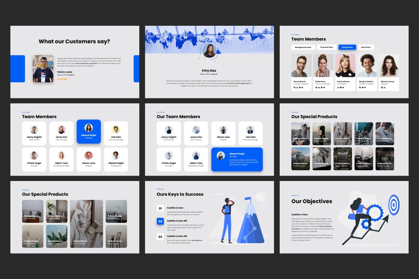Open the Design Team tab
Viewport: 419px width, 279px height.
[x=347, y=47]
